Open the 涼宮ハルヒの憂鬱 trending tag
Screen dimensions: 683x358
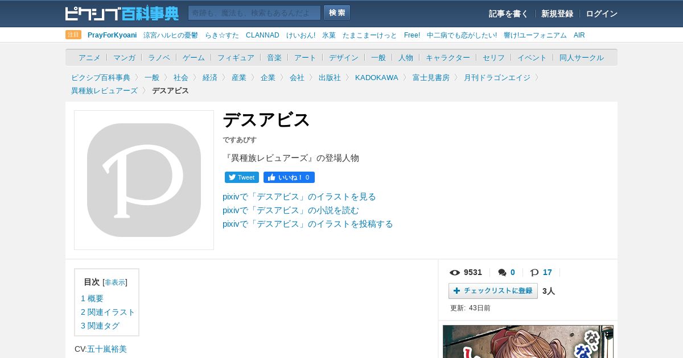click(x=171, y=35)
